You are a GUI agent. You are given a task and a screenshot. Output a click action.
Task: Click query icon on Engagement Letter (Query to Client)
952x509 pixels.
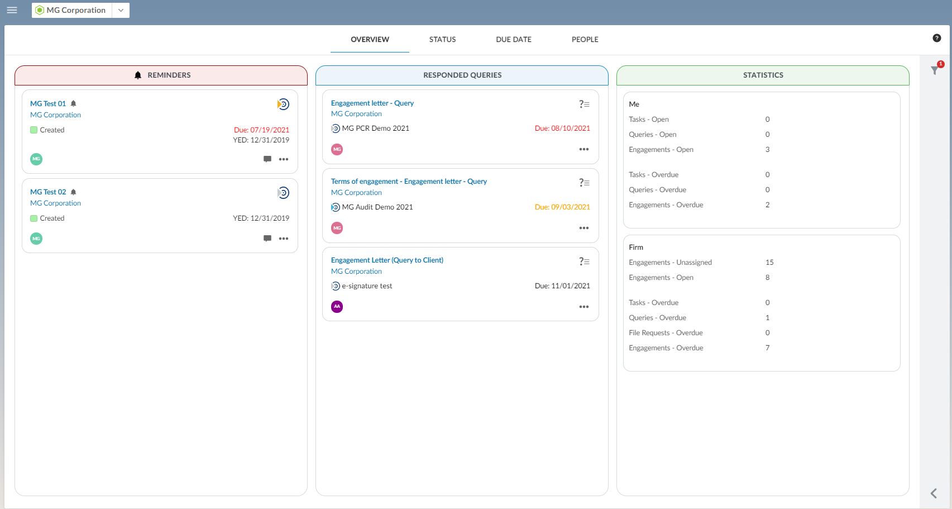[584, 261]
